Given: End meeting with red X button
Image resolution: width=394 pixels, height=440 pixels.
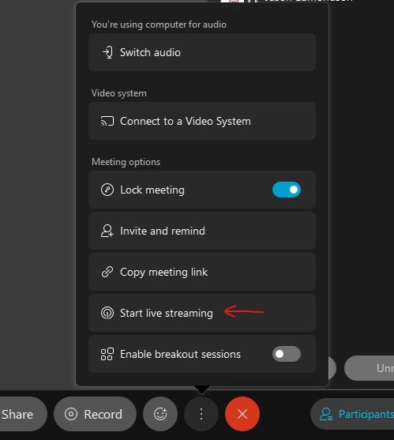Looking at the screenshot, I should (242, 414).
